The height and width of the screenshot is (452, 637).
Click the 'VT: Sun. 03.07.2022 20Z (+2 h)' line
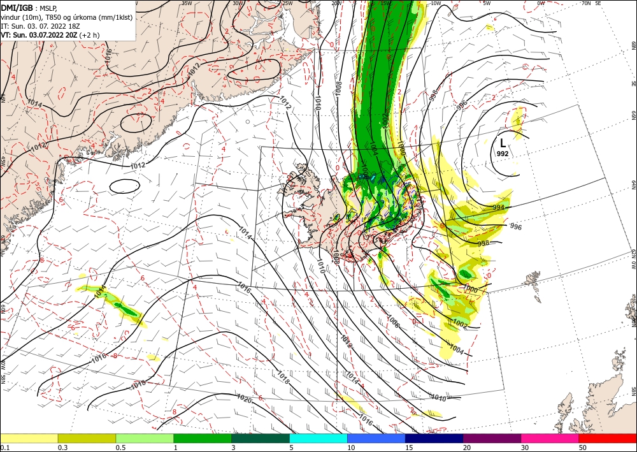click(x=50, y=35)
